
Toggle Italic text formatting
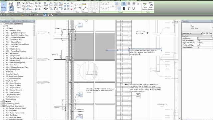(129, 9)
